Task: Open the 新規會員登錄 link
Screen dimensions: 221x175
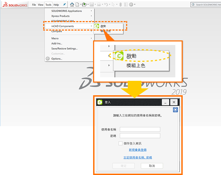Action: tap(138, 150)
